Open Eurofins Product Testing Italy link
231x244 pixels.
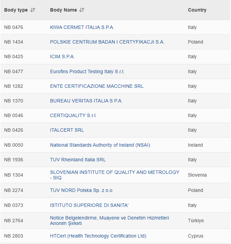coord(87,71)
